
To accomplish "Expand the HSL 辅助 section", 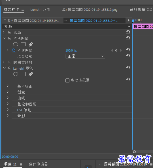I will [x=8, y=110].
